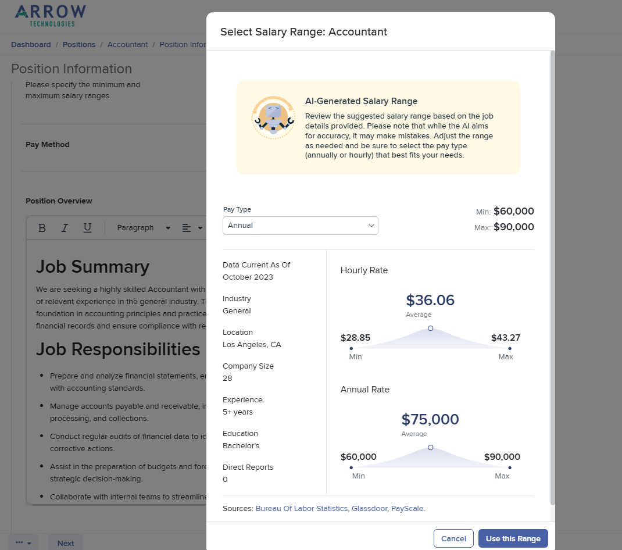Image resolution: width=622 pixels, height=550 pixels.
Task: Apply italic formatting
Action: point(64,227)
